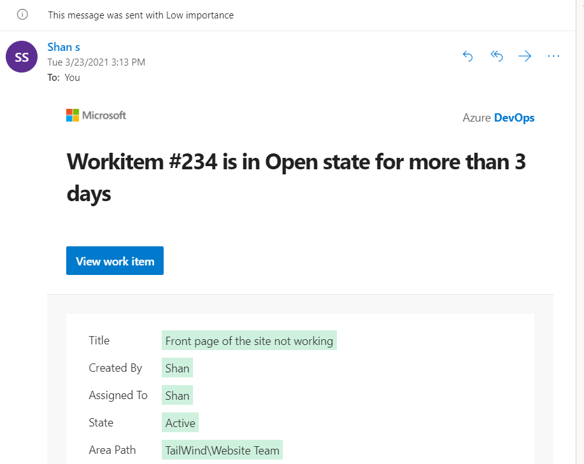
Task: Click title value Front page of the site not working
Action: coord(249,341)
